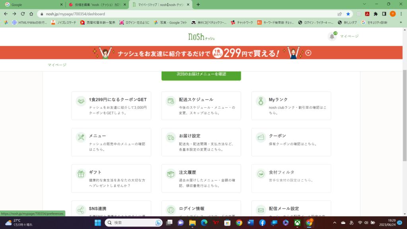The image size is (407, 229).
Task: Open 配送スケジュール card title
Action: coord(196,100)
